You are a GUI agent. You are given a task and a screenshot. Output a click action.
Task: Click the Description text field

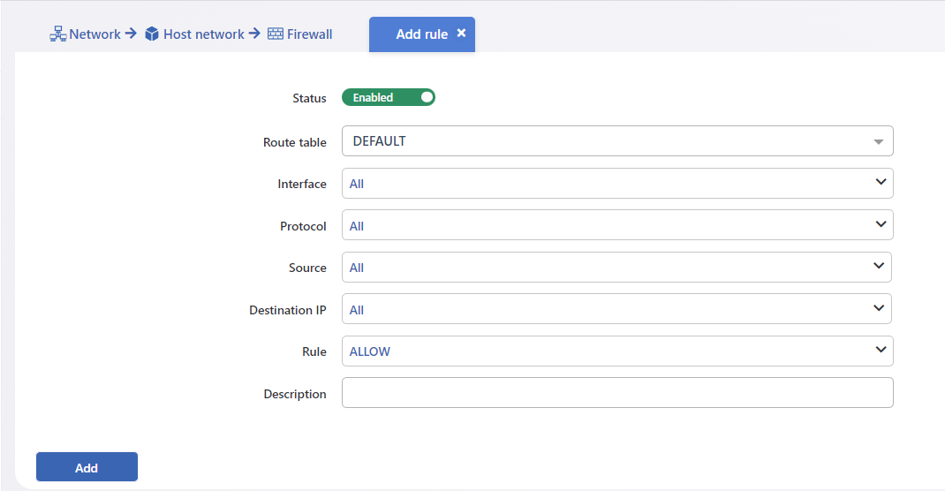(x=617, y=392)
